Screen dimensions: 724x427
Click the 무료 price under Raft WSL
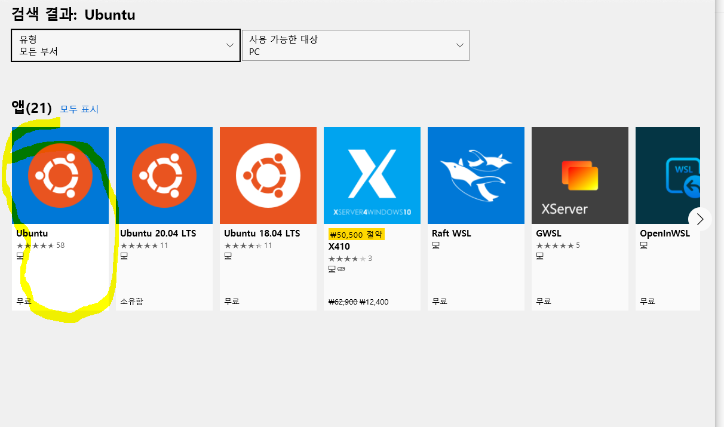[440, 302]
